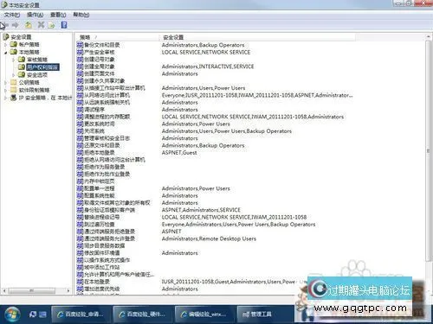The height and width of the screenshot is (324, 433).
Task: Open the 文件(F) menu
Action: coord(12,15)
